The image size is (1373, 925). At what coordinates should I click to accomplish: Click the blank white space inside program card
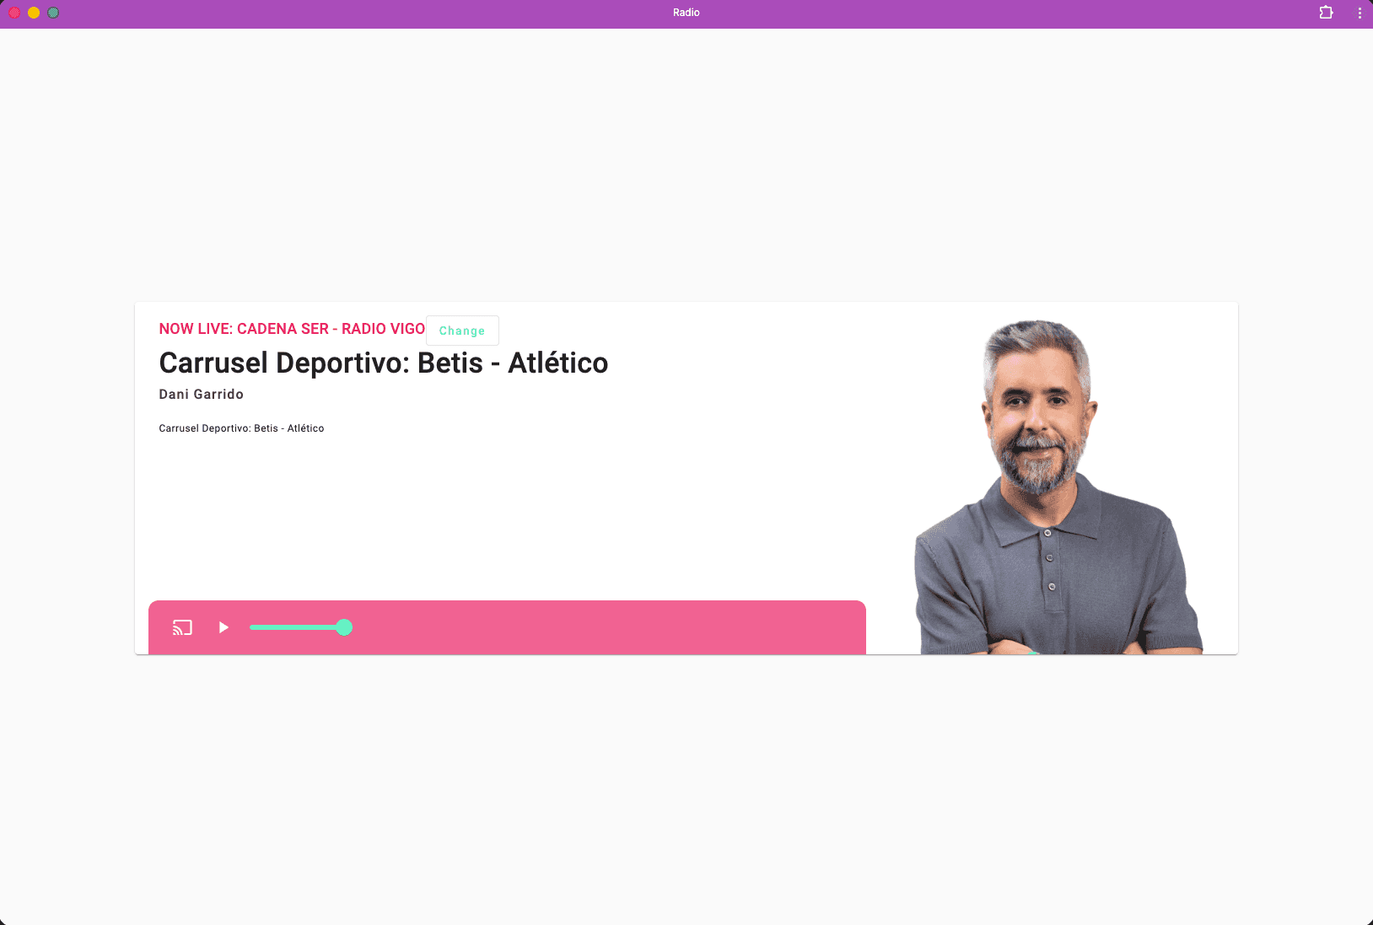[506, 514]
